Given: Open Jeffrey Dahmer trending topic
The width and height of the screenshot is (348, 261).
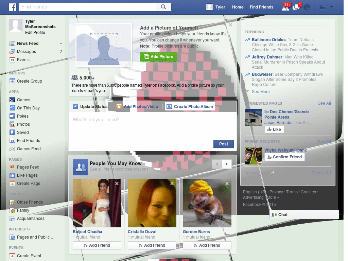Looking at the screenshot, I should tap(267, 57).
